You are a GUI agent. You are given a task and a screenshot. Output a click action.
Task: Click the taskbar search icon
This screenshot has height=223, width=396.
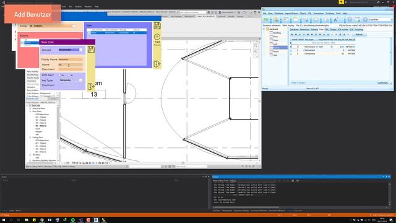(x=11, y=220)
